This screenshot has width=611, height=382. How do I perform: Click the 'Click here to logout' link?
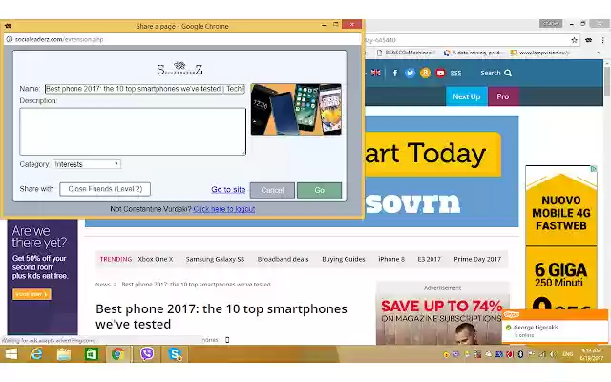(x=224, y=209)
